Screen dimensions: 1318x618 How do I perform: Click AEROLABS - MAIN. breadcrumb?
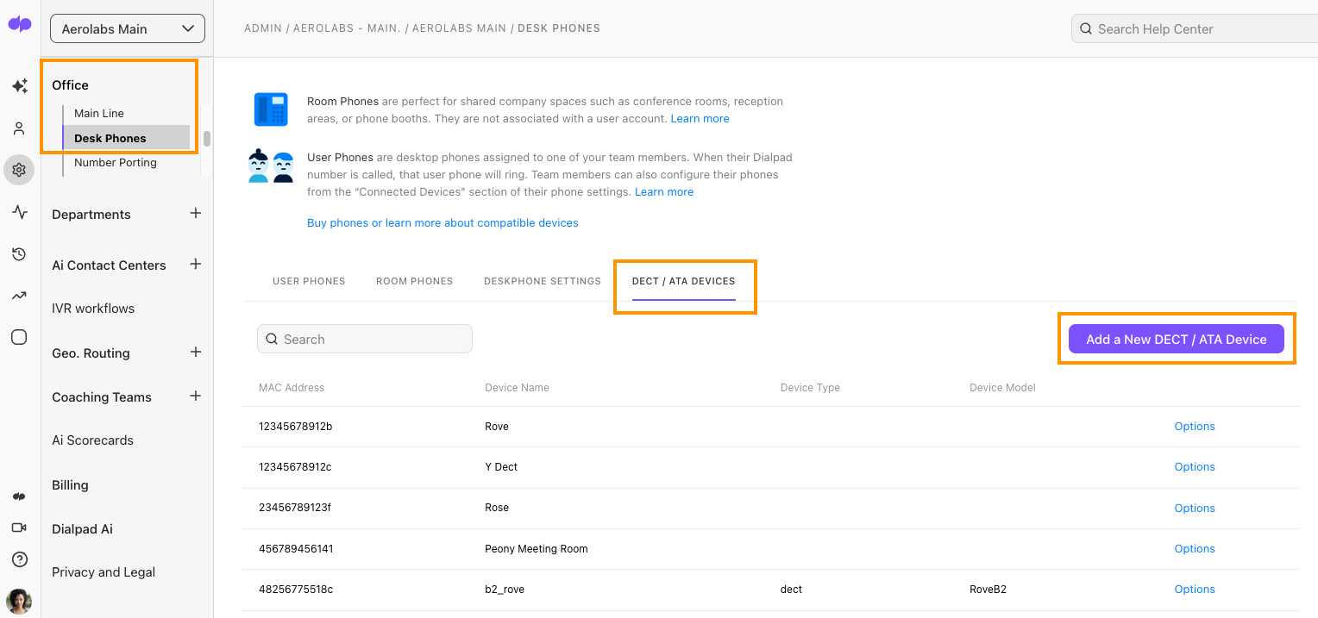[x=348, y=28]
